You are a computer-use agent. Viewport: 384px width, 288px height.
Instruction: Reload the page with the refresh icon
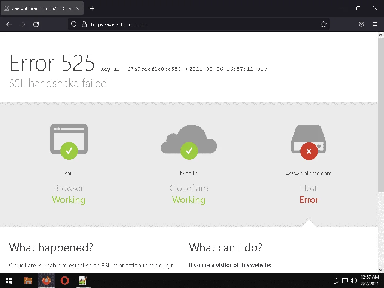36,24
